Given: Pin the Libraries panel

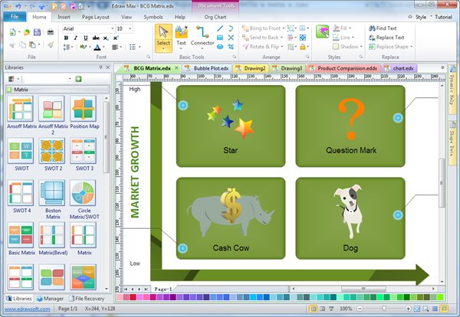Looking at the screenshot, I should tap(100, 67).
